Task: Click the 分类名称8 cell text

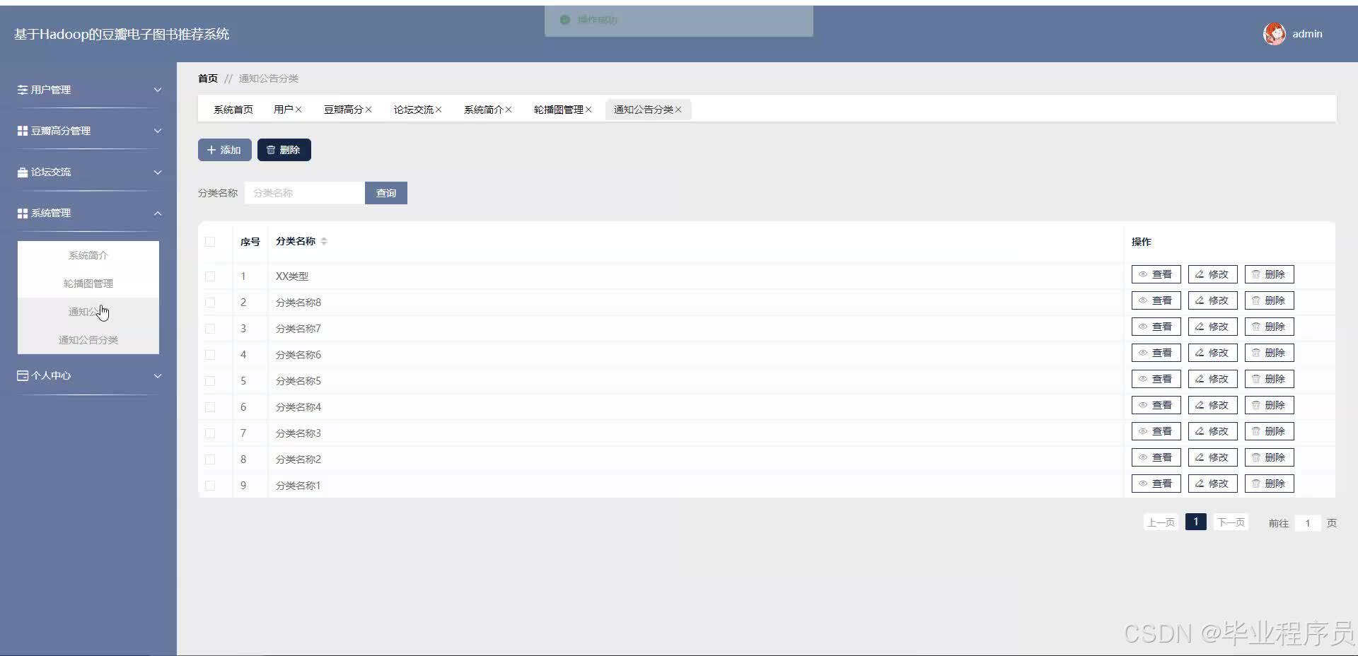Action: click(298, 303)
